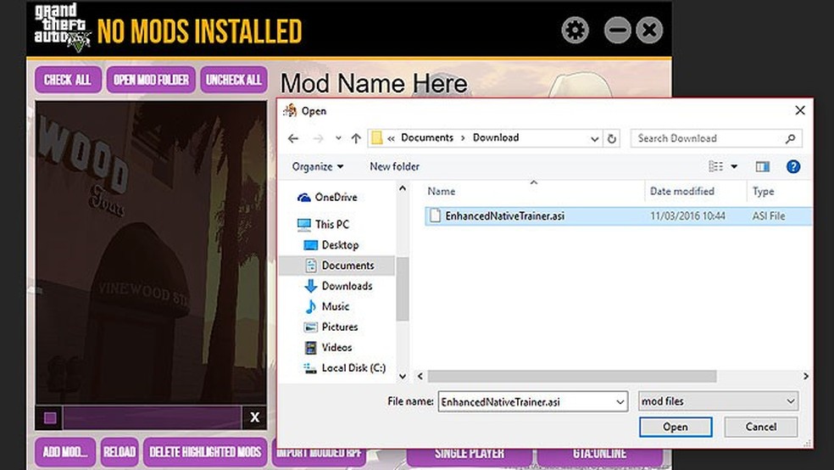Click the Check All button
Image resolution: width=834 pixels, height=470 pixels.
(68, 80)
